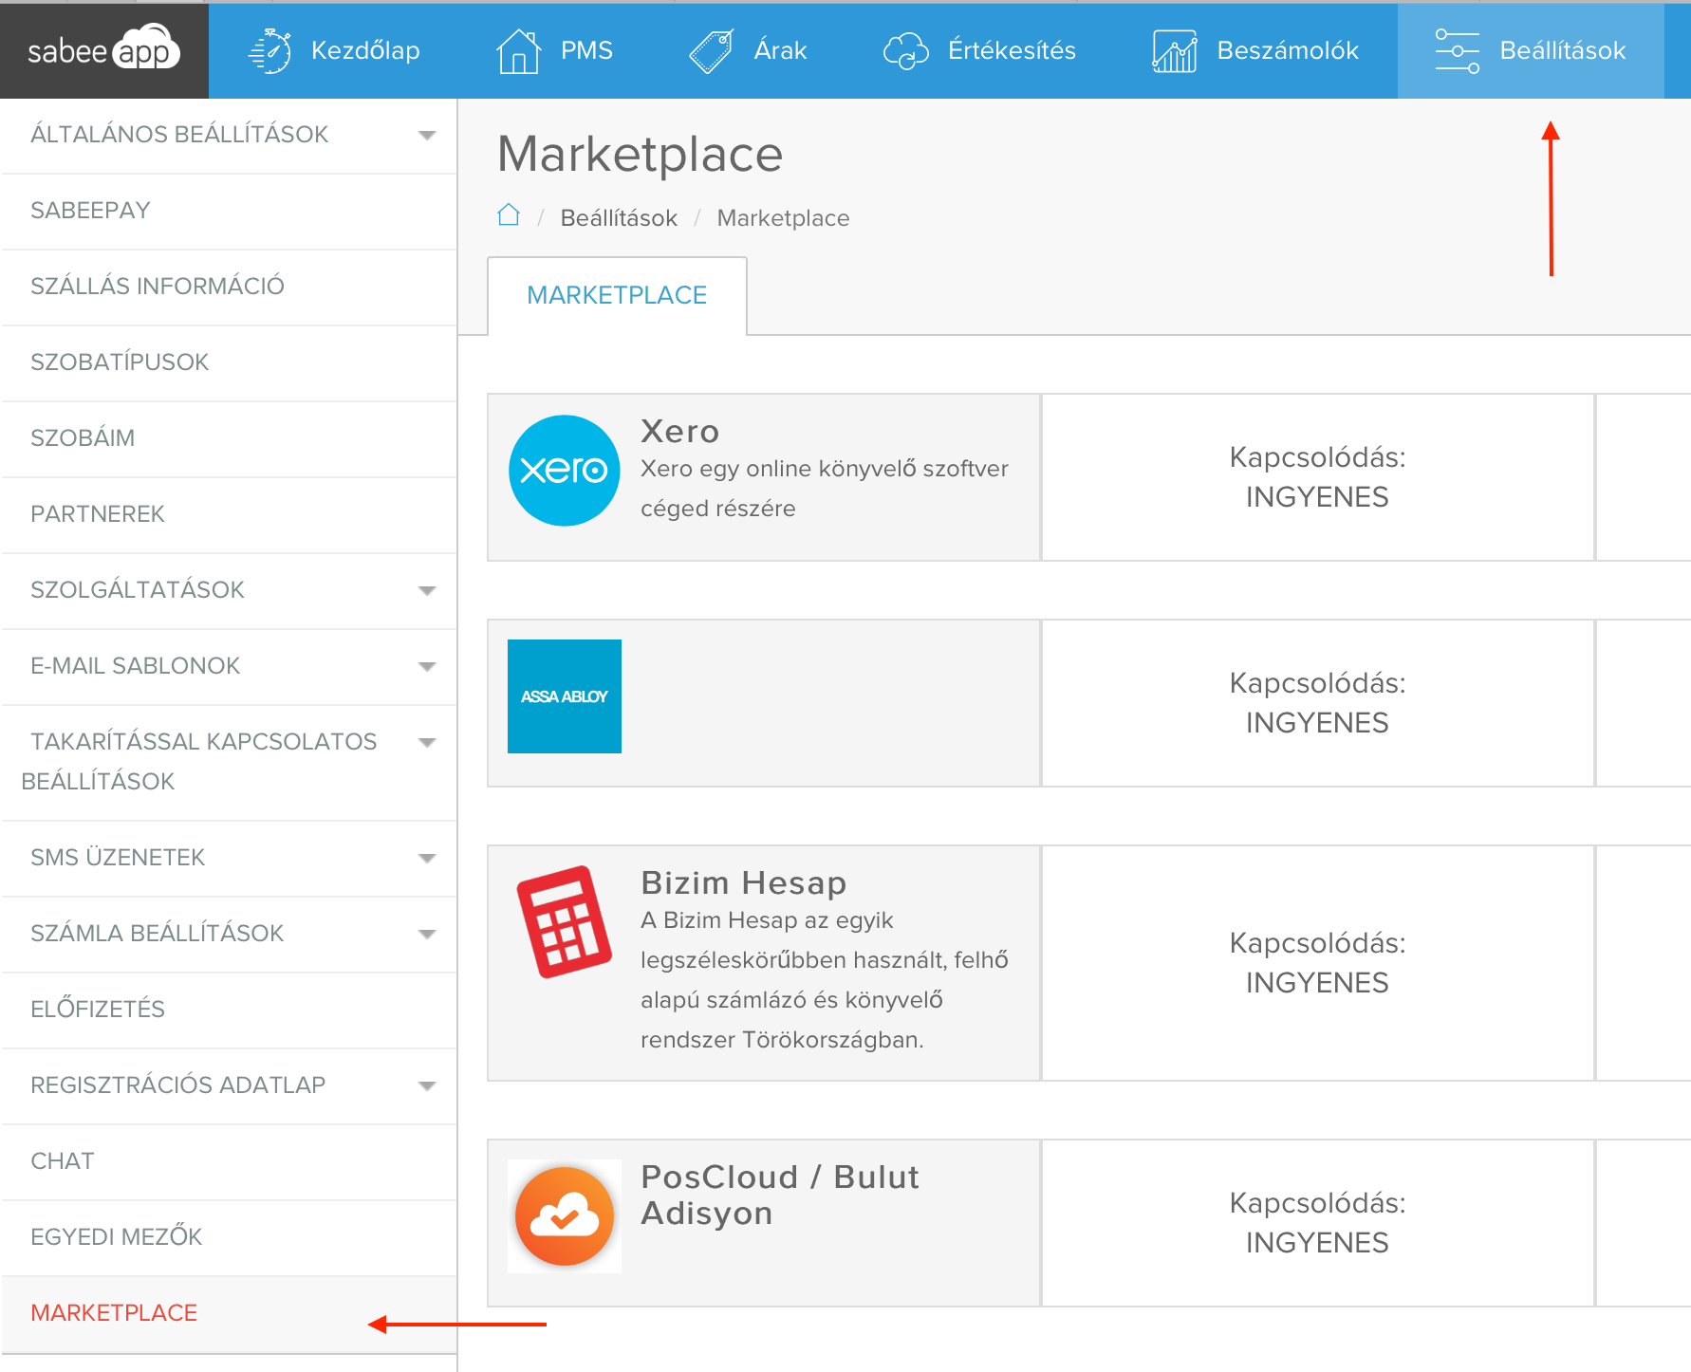Click Marketplace in breadcrumb
The width and height of the screenshot is (1691, 1372).
click(783, 218)
